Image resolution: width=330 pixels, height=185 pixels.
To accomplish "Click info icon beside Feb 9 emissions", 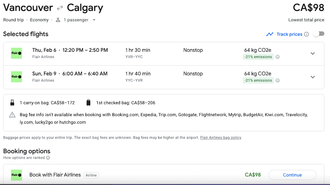I will (278, 80).
